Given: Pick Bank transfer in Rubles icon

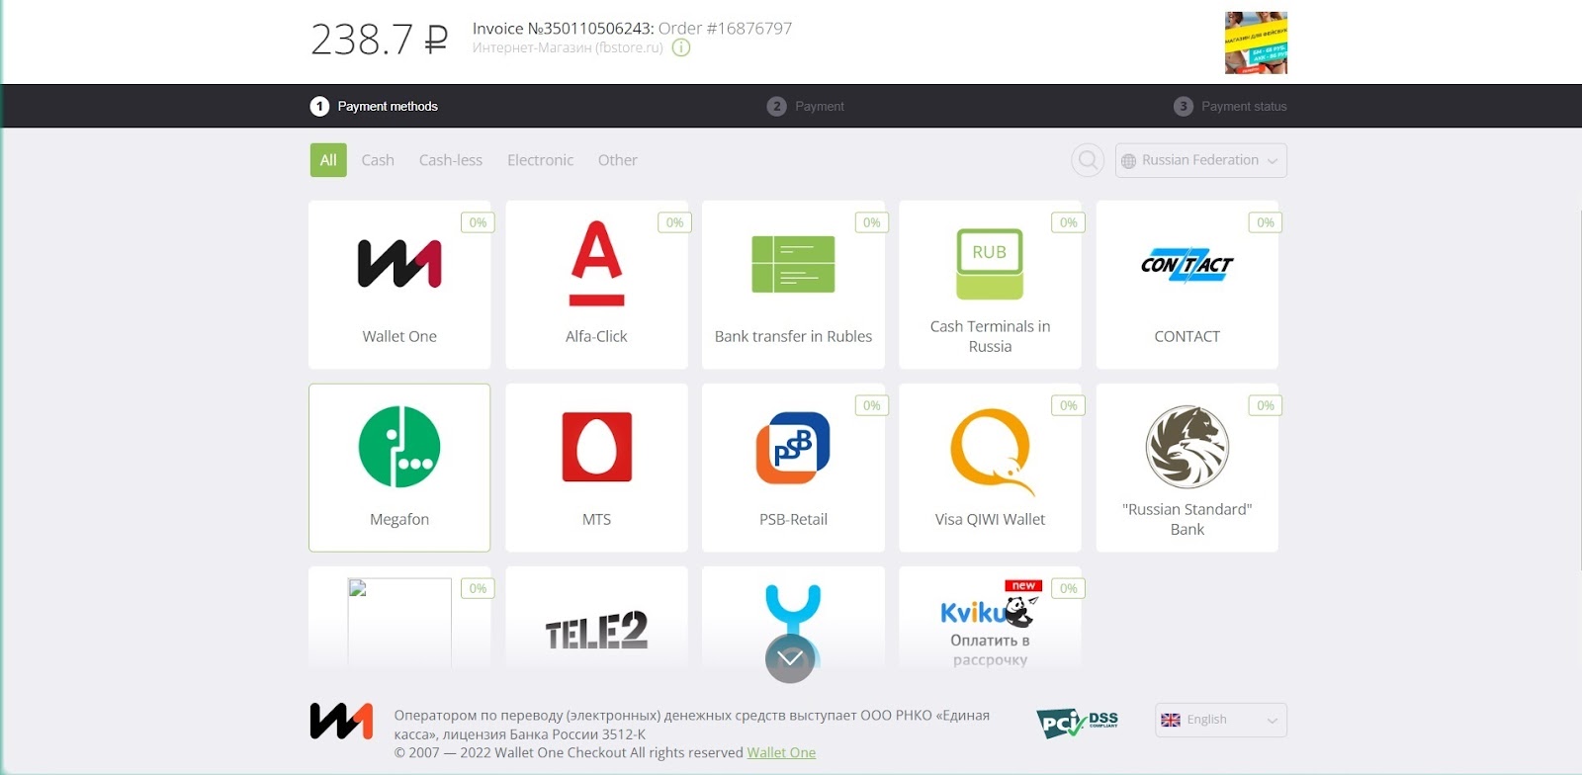Looking at the screenshot, I should point(793,264).
